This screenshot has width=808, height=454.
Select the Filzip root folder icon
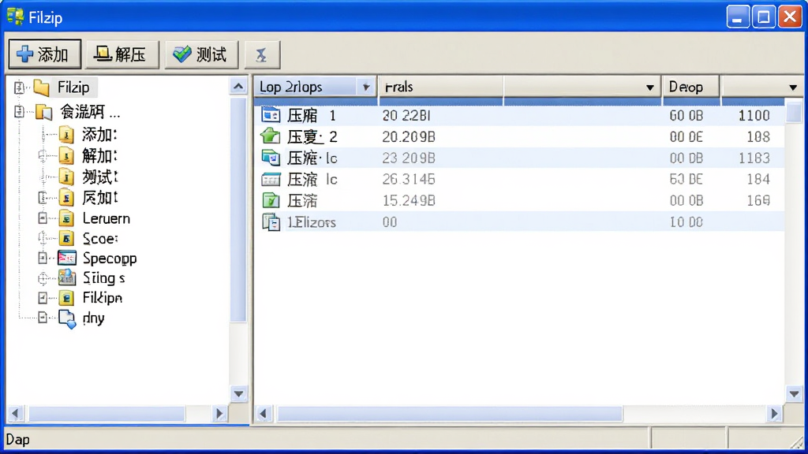point(42,87)
